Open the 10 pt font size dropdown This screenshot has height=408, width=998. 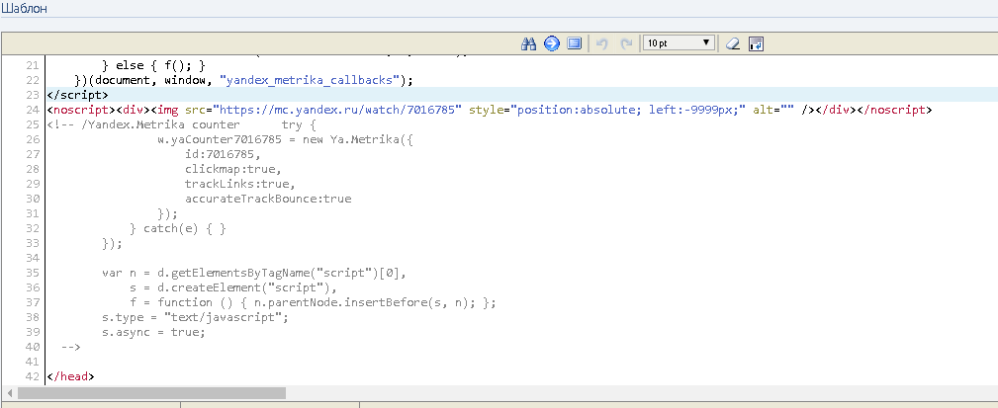tap(679, 43)
